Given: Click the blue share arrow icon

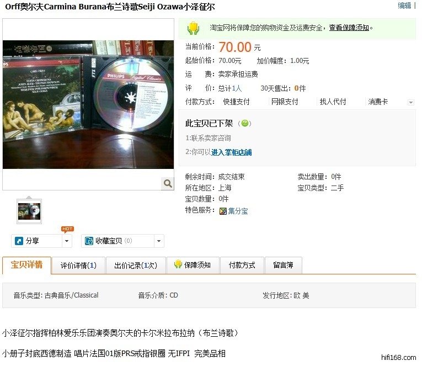Looking at the screenshot, I should click(x=19, y=241).
